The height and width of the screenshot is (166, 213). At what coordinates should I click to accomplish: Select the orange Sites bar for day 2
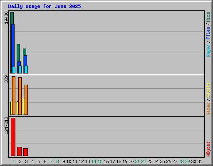click(x=20, y=96)
